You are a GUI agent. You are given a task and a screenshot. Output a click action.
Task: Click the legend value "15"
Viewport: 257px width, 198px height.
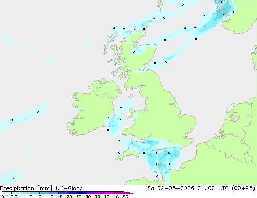coord(60,196)
